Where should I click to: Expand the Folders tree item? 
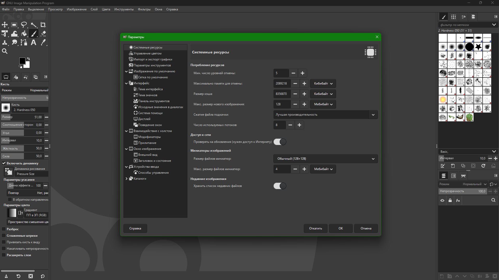click(x=127, y=179)
